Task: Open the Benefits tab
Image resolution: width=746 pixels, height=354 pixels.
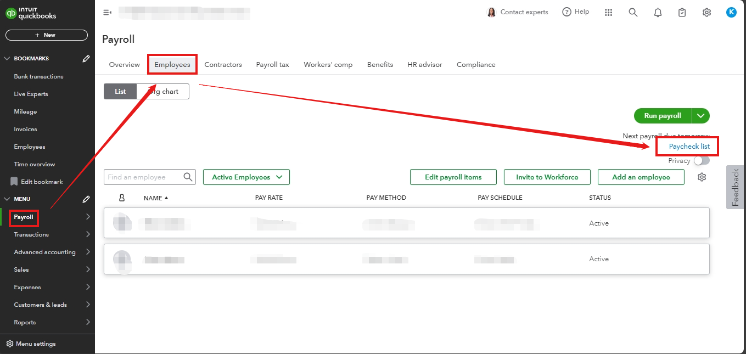Action: click(x=380, y=65)
